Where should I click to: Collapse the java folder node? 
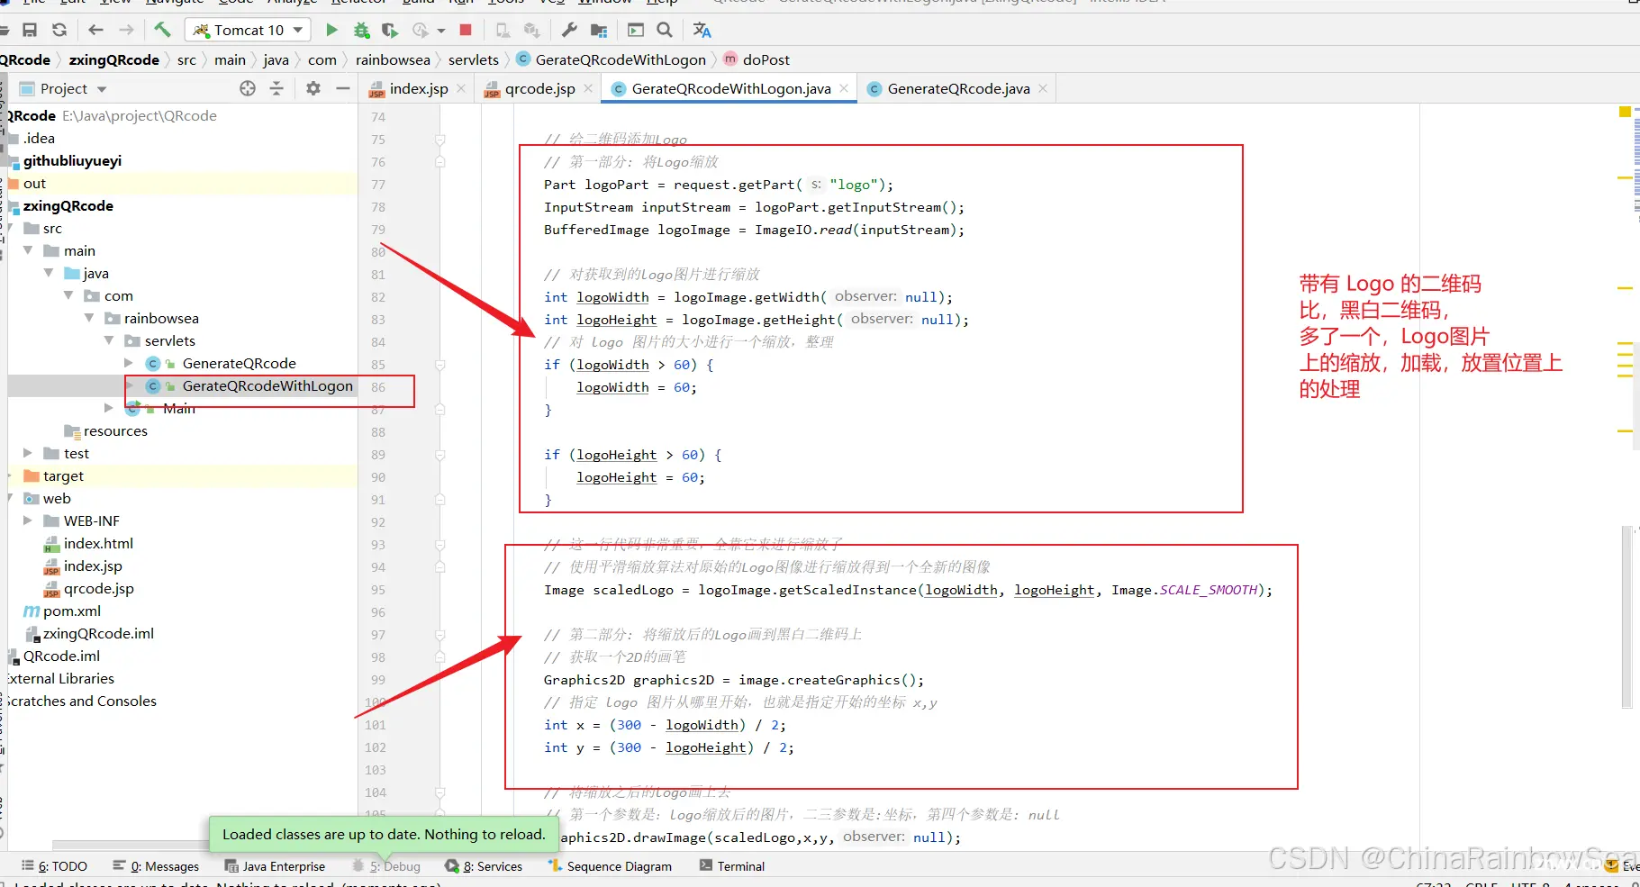coord(49,273)
